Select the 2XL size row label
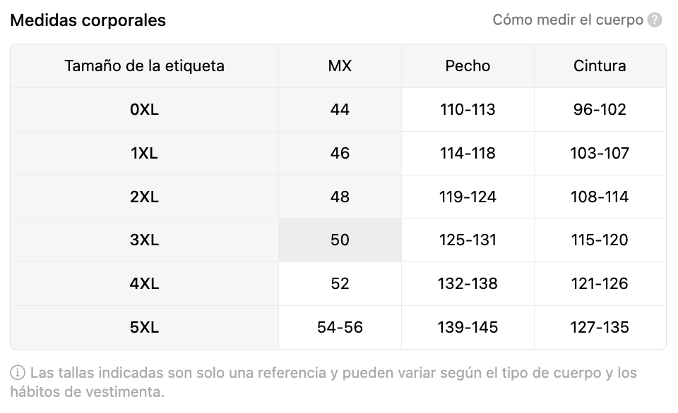Viewport: 678px width, 413px height. (x=144, y=197)
